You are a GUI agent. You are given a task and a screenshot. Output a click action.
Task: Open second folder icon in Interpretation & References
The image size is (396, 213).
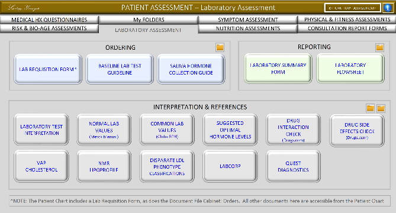(381, 108)
